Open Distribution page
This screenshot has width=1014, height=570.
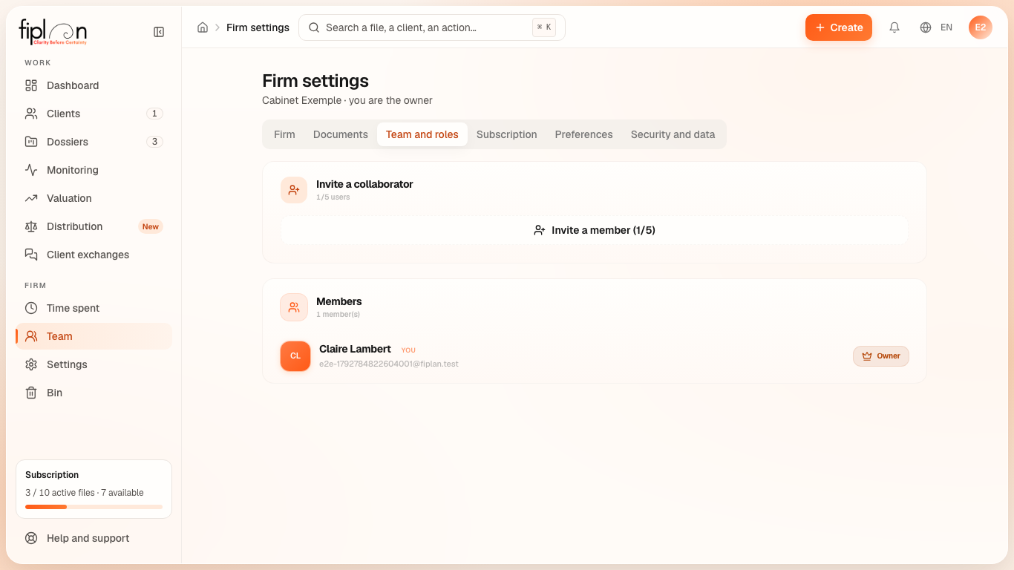point(94,226)
